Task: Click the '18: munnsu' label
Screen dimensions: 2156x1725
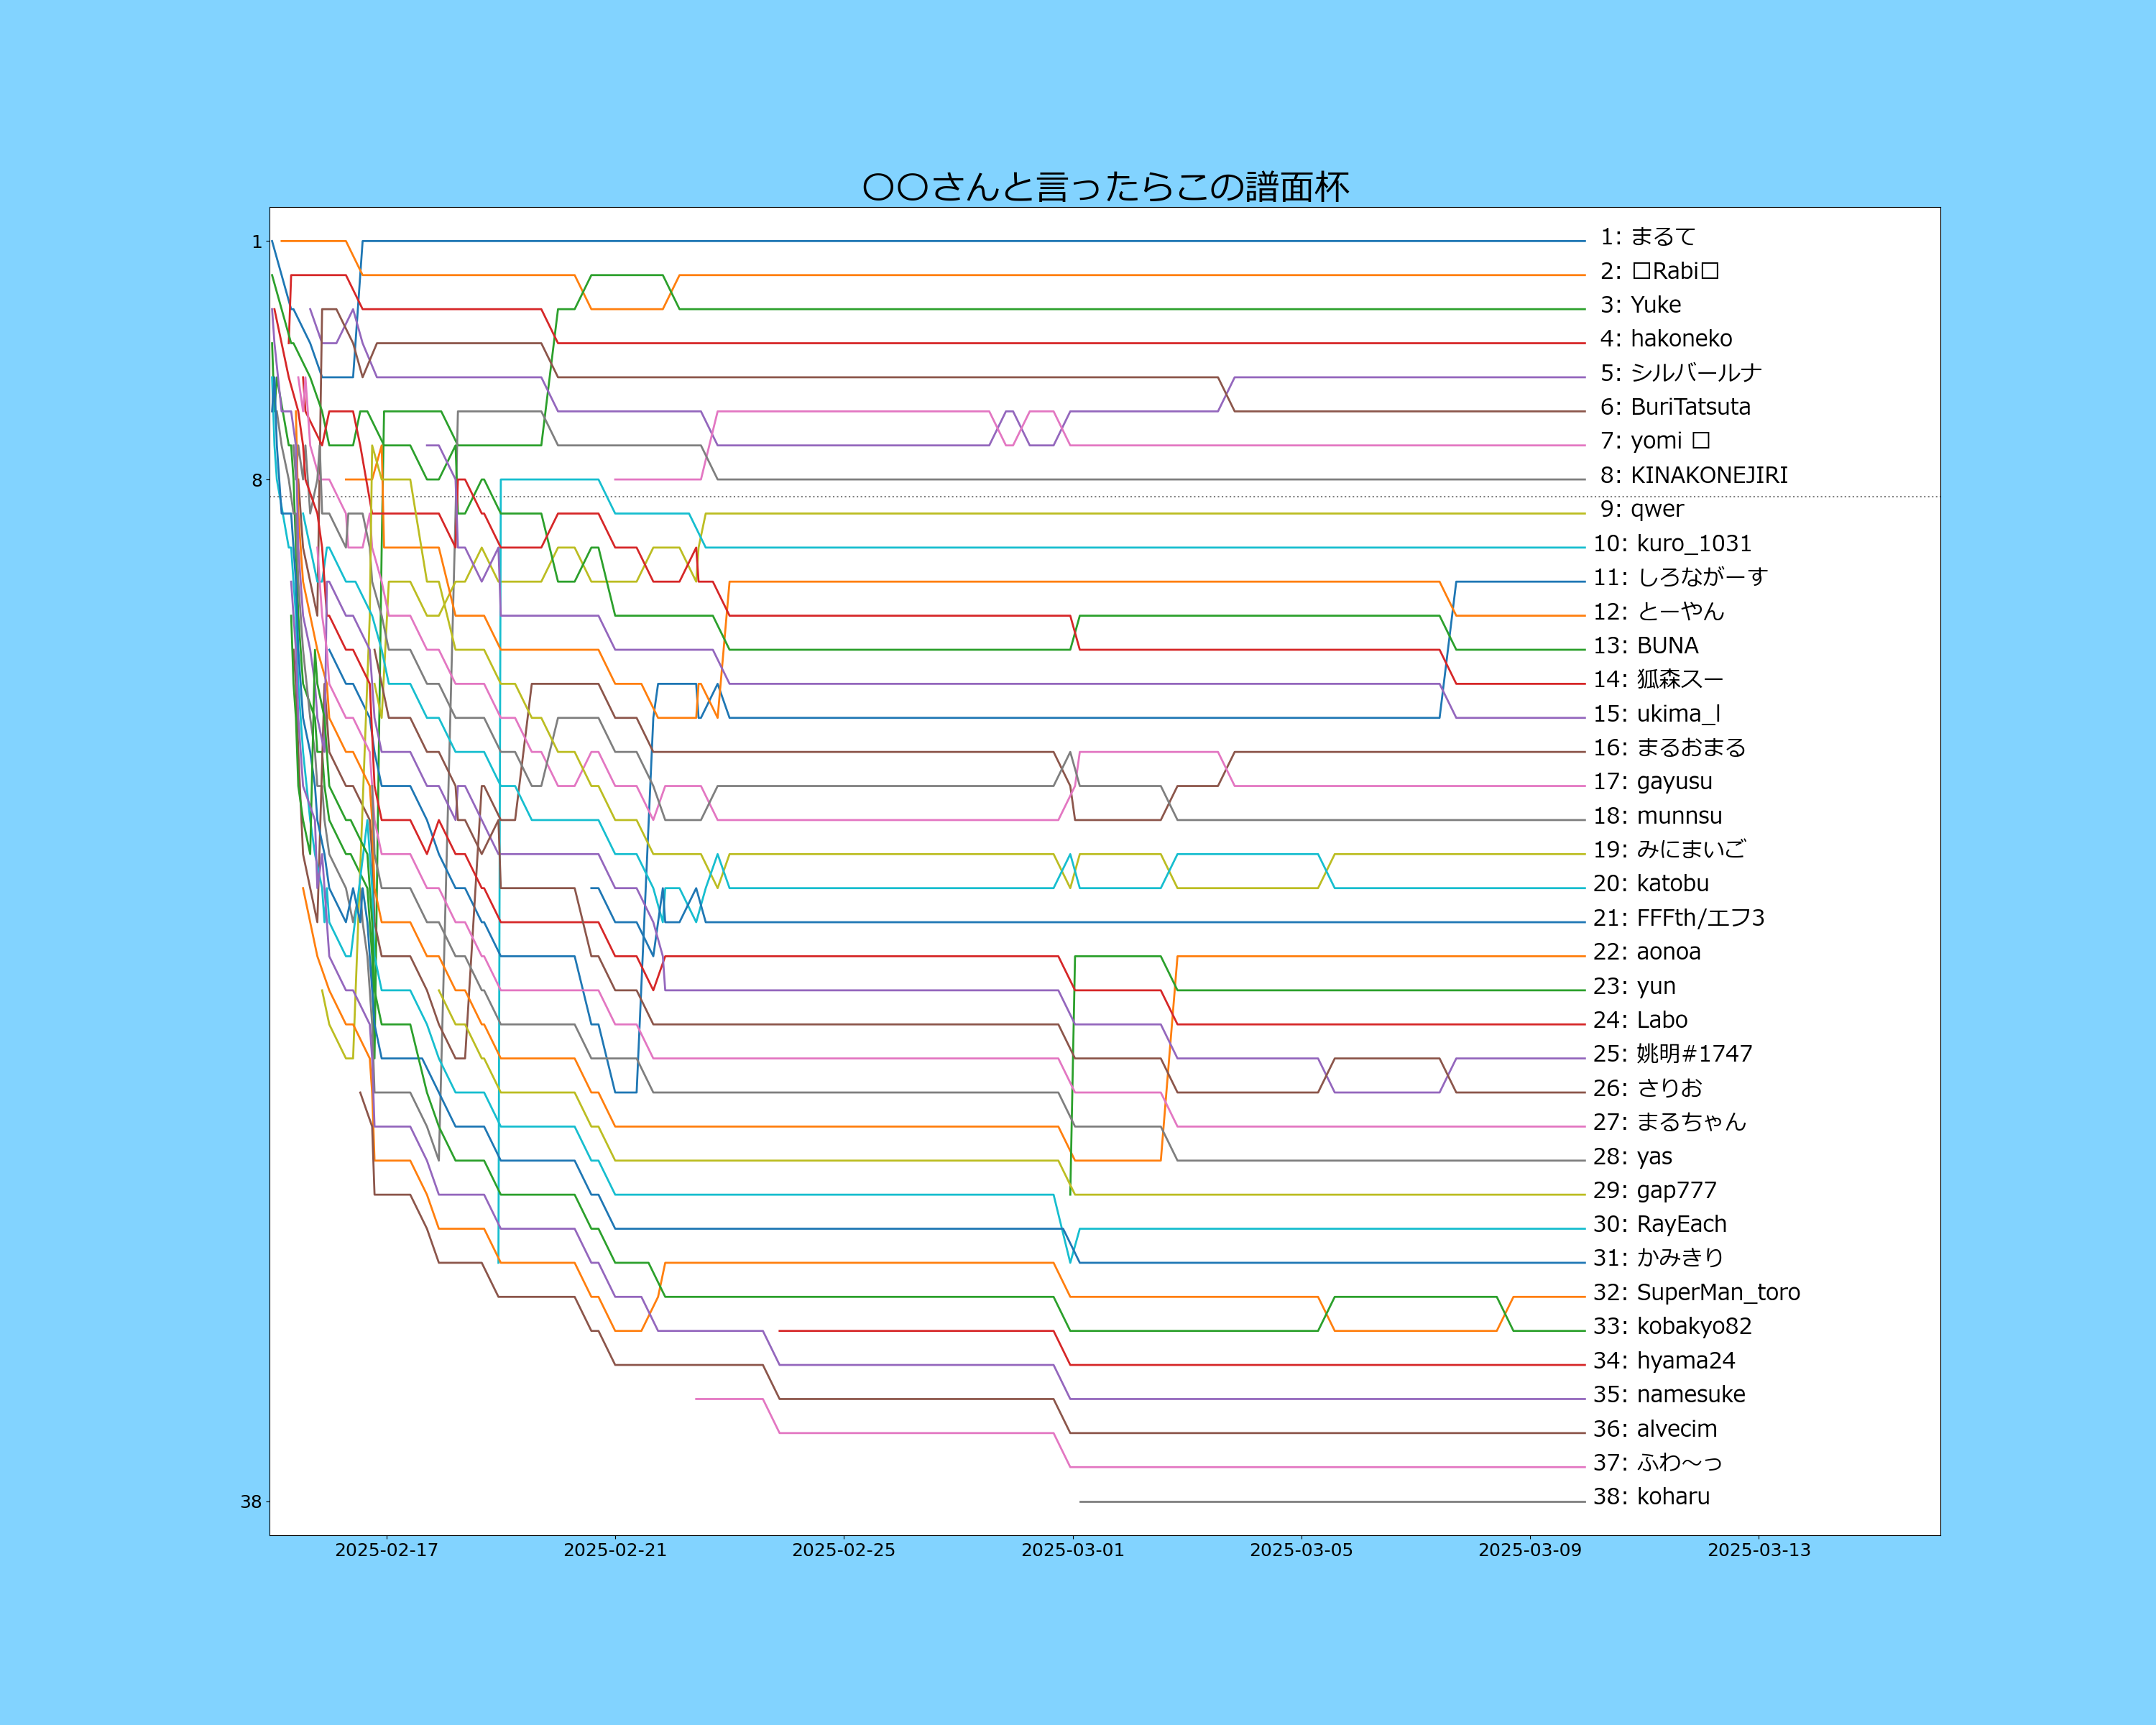Action: (x=1657, y=815)
